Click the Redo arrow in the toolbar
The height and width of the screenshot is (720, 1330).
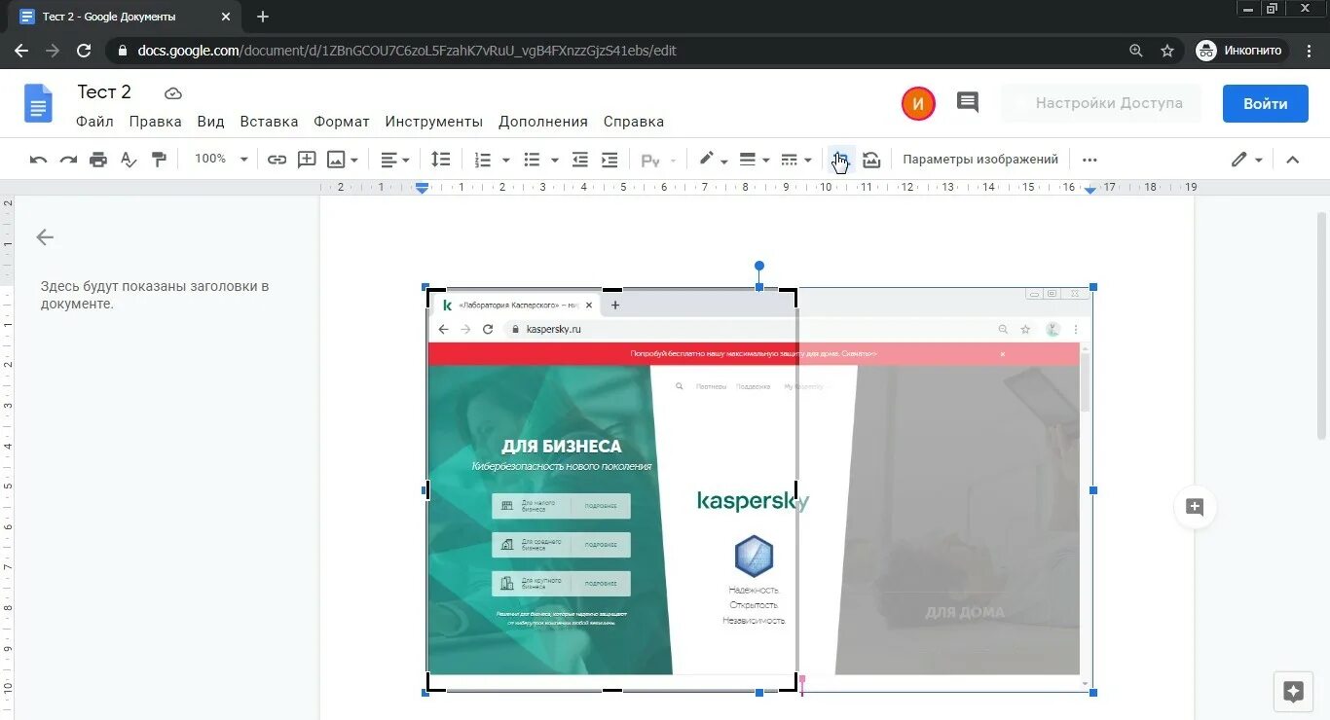click(68, 160)
